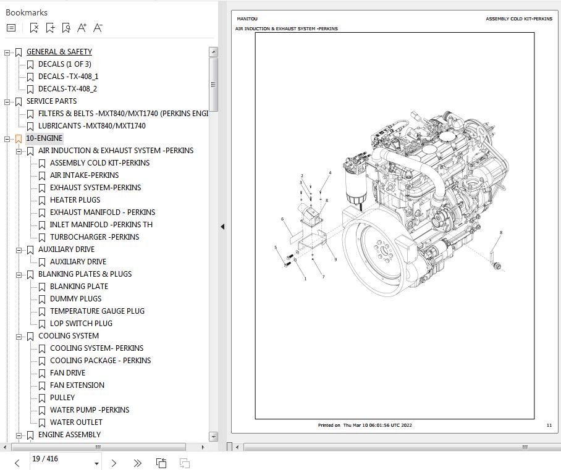Open the EXHAUST SYSTEM-PERKINS bookmark
Image resolution: width=561 pixels, height=470 pixels.
pos(96,187)
